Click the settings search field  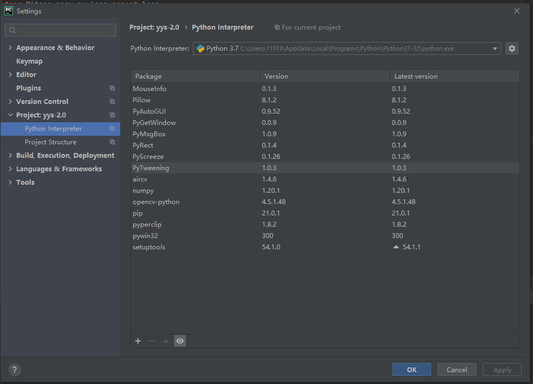click(60, 30)
